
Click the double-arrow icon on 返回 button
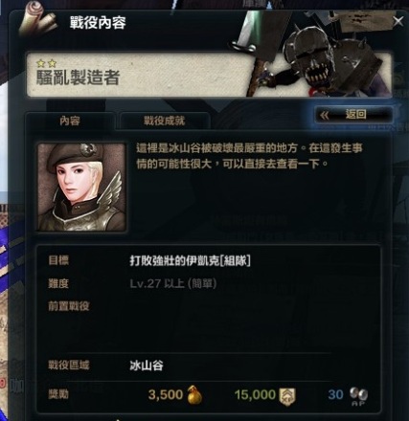[x=325, y=115]
